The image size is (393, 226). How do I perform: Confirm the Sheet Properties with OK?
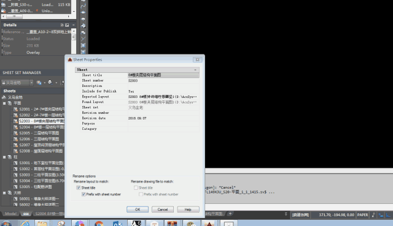point(138,209)
